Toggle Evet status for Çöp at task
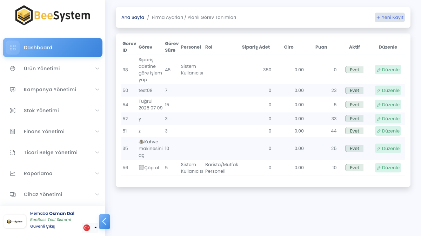The height and width of the screenshot is (236, 421). pos(354,168)
